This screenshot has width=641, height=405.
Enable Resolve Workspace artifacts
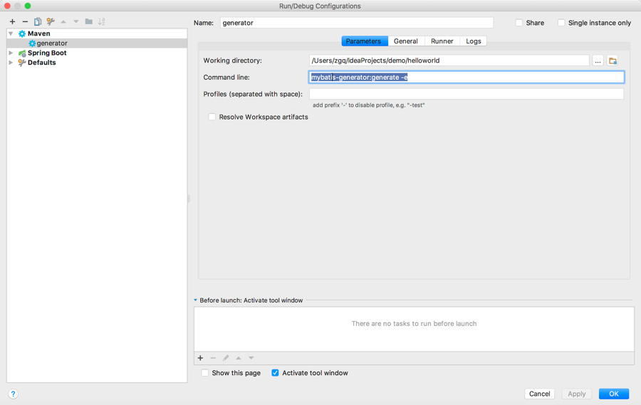212,117
